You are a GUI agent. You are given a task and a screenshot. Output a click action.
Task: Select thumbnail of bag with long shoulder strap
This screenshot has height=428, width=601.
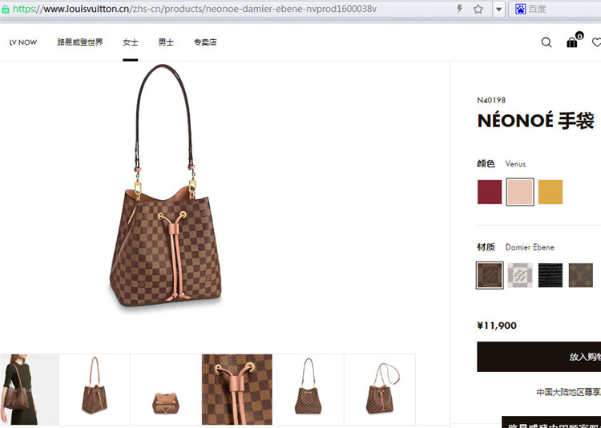tap(380, 390)
